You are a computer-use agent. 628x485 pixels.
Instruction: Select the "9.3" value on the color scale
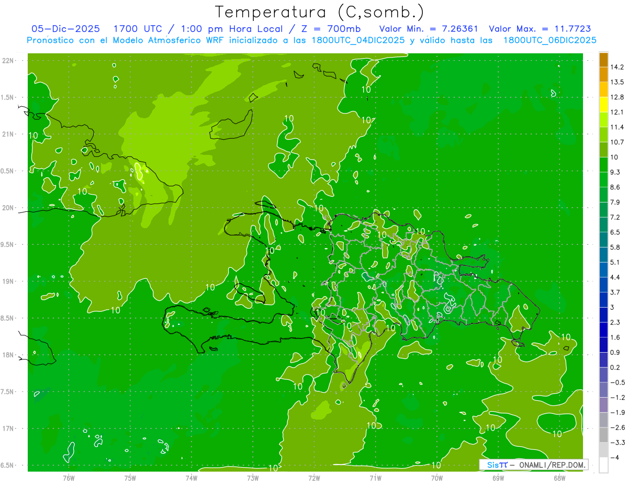[x=615, y=172]
